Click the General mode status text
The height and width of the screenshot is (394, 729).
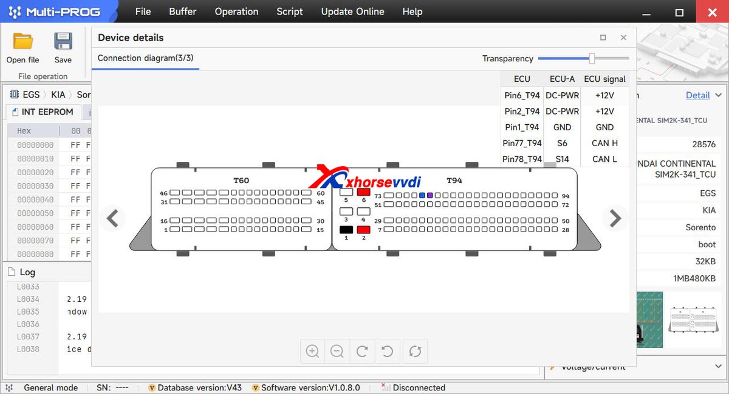[x=50, y=388]
